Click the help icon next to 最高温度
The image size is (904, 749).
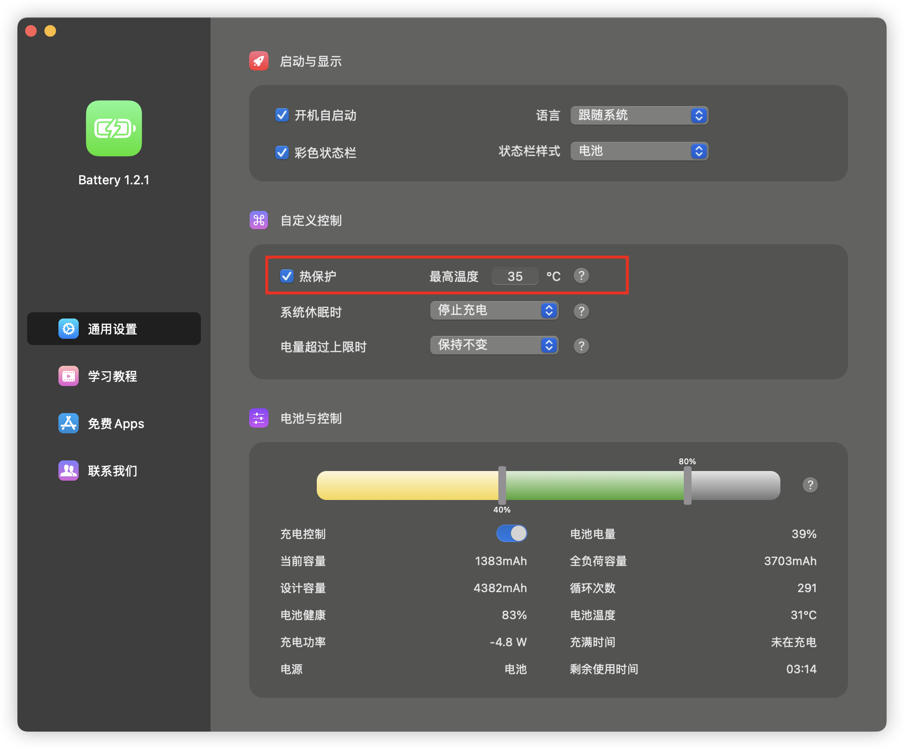(x=581, y=276)
